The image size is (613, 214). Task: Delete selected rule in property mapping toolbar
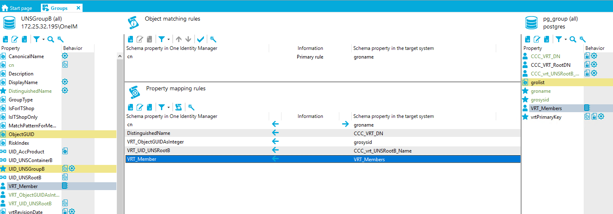149,107
